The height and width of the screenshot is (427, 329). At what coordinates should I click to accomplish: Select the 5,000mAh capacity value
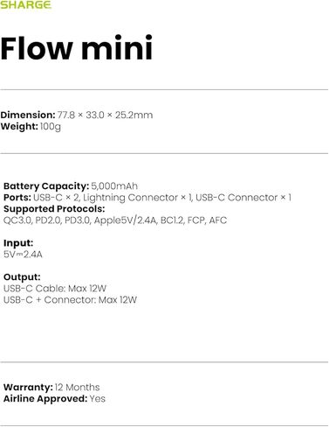point(114,186)
